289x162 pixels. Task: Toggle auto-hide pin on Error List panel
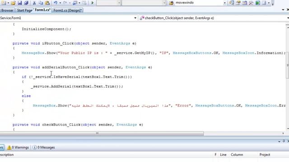284,141
